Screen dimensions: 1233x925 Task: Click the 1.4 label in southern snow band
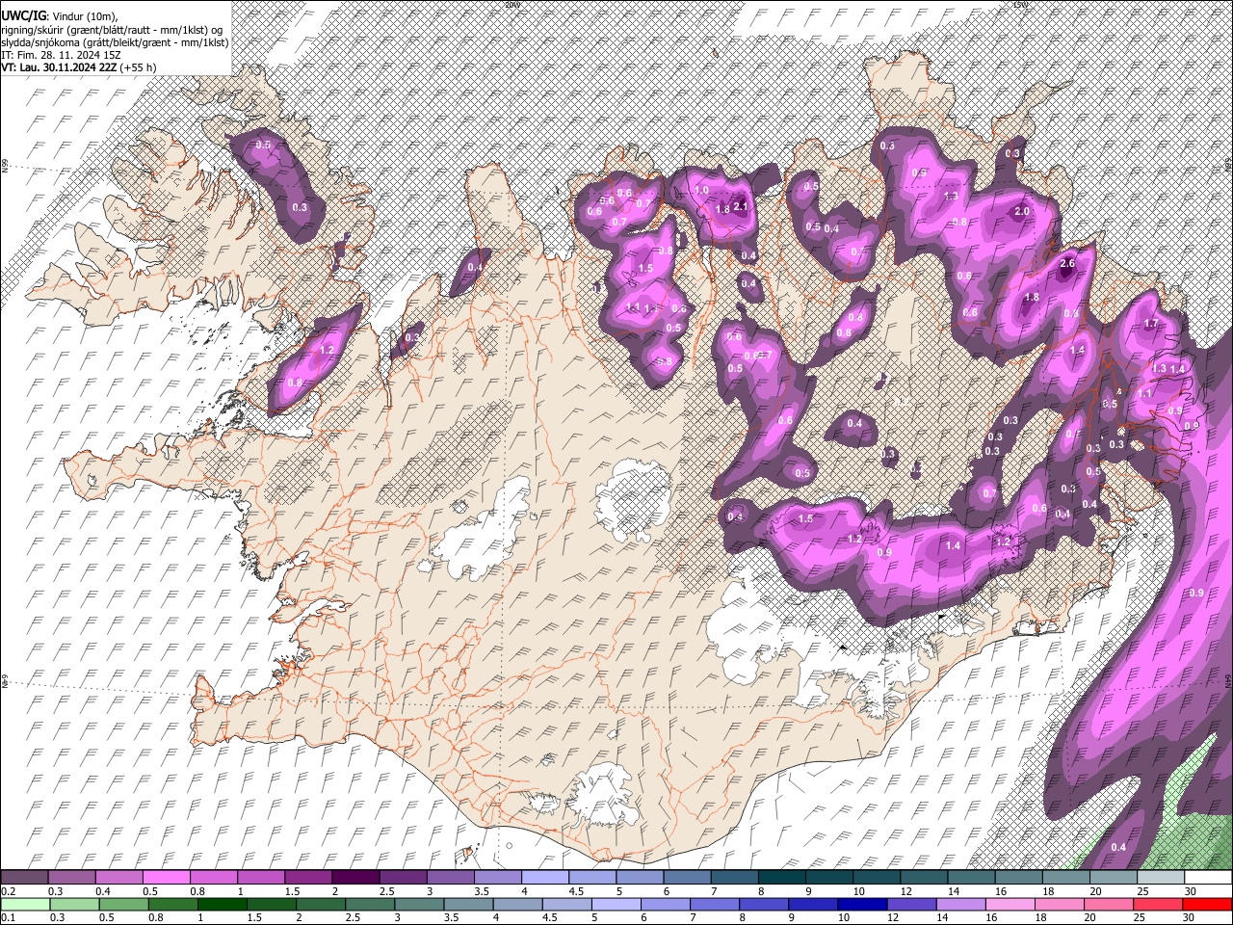(953, 546)
